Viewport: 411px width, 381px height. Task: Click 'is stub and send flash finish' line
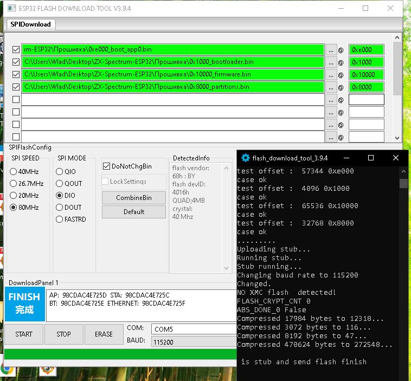pyautogui.click(x=304, y=362)
